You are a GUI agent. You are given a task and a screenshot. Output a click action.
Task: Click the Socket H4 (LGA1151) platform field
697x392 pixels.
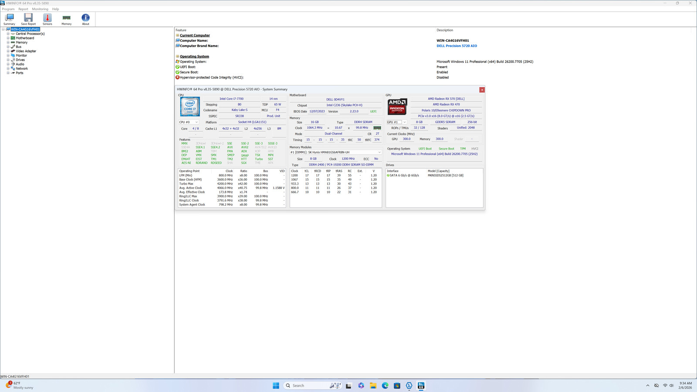pos(252,122)
